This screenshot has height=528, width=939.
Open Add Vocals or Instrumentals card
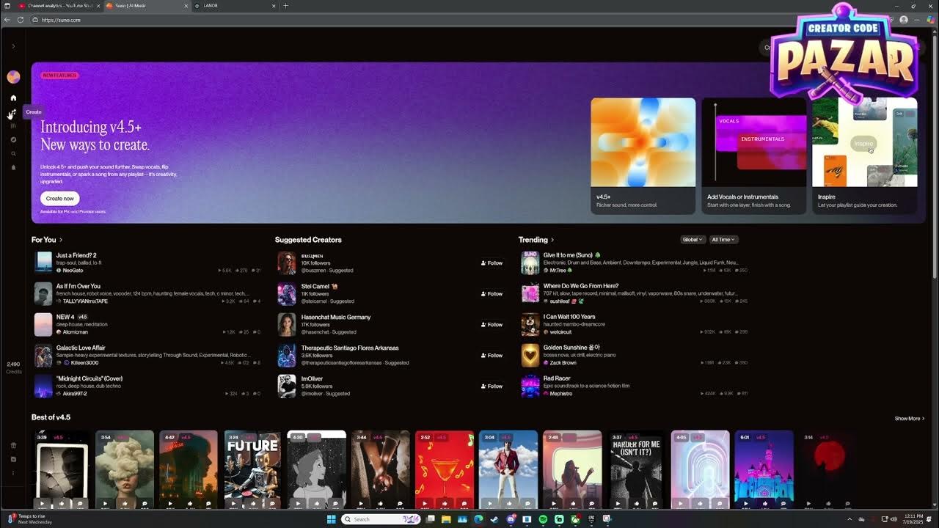tap(753, 155)
